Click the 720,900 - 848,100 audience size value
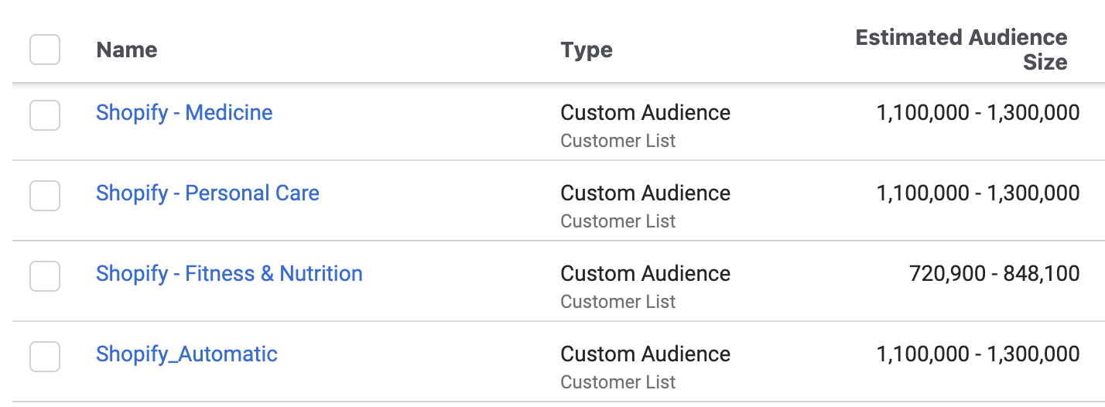This screenshot has width=1105, height=407. [x=994, y=274]
